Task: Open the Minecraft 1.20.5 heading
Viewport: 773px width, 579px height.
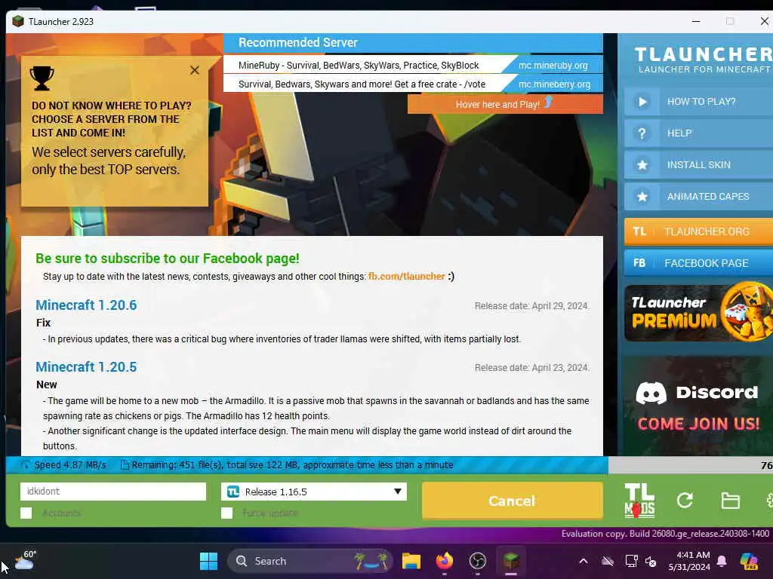Action: click(x=86, y=367)
